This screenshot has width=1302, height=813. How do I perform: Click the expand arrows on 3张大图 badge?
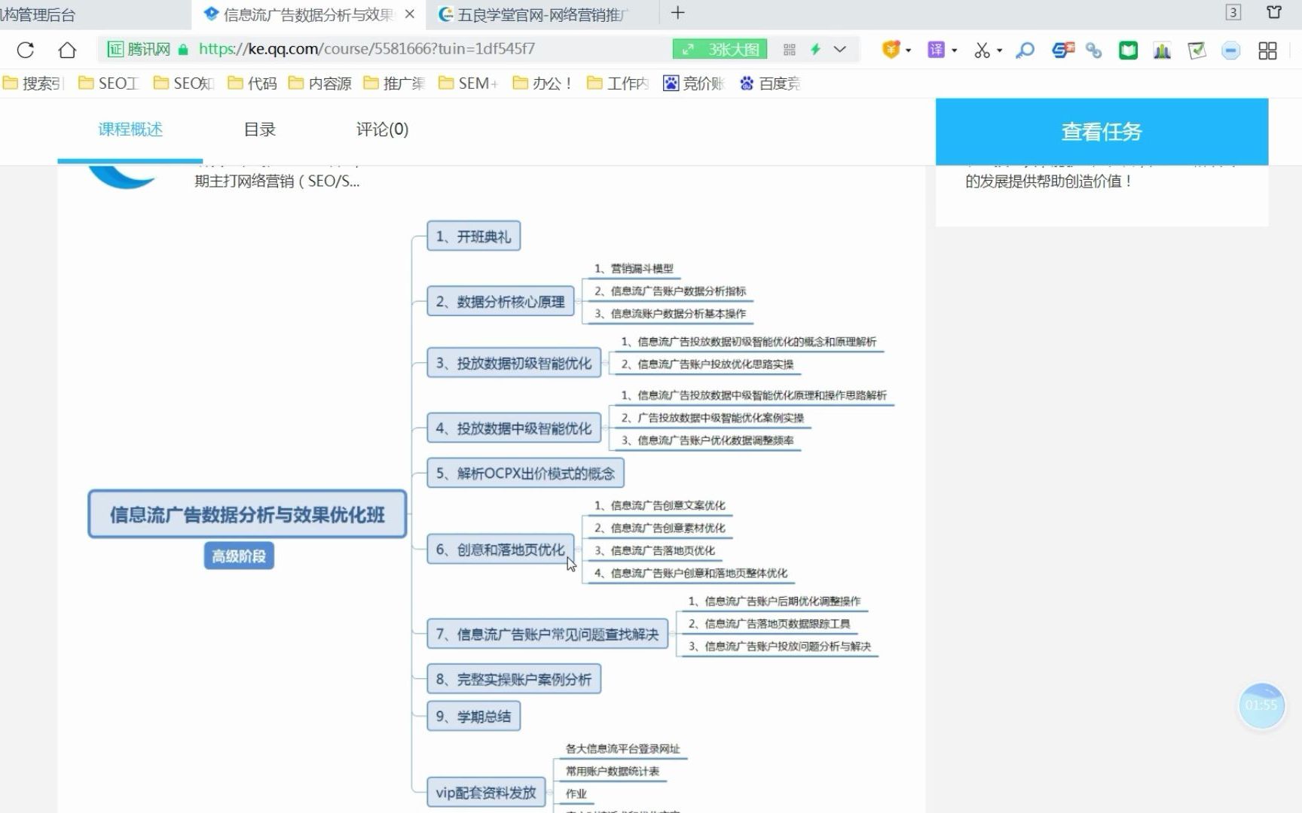pyautogui.click(x=688, y=50)
